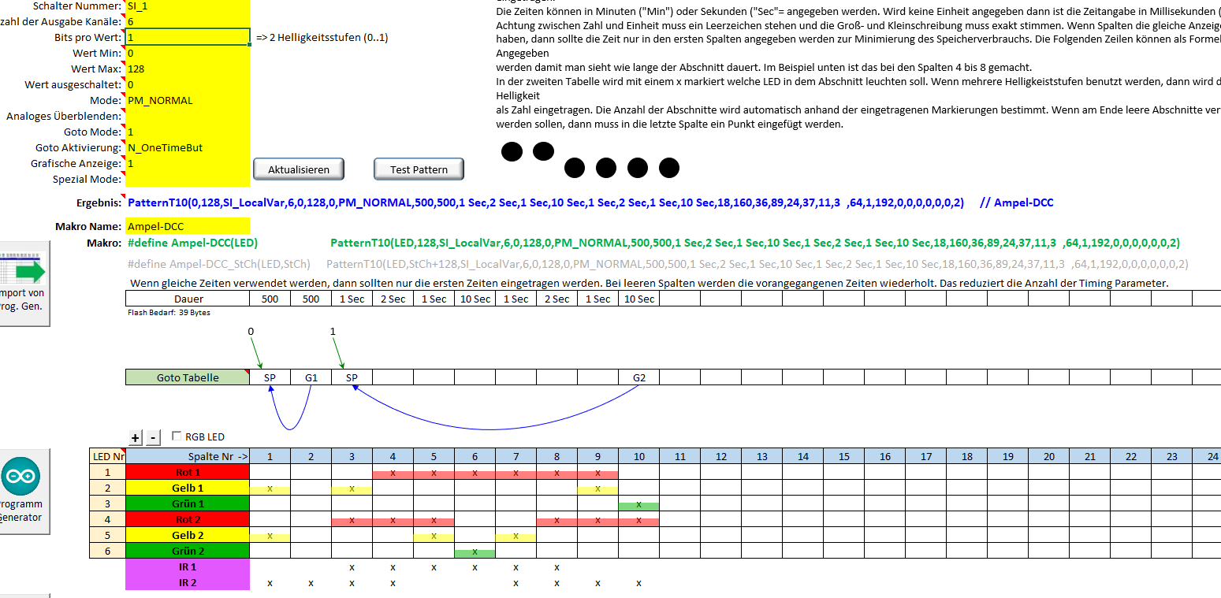
Task: Select Goto Aktivierung cell N_OneTimeBut
Action: [188, 147]
